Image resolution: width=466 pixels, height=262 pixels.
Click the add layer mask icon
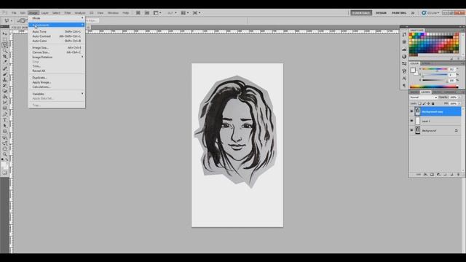432,175
